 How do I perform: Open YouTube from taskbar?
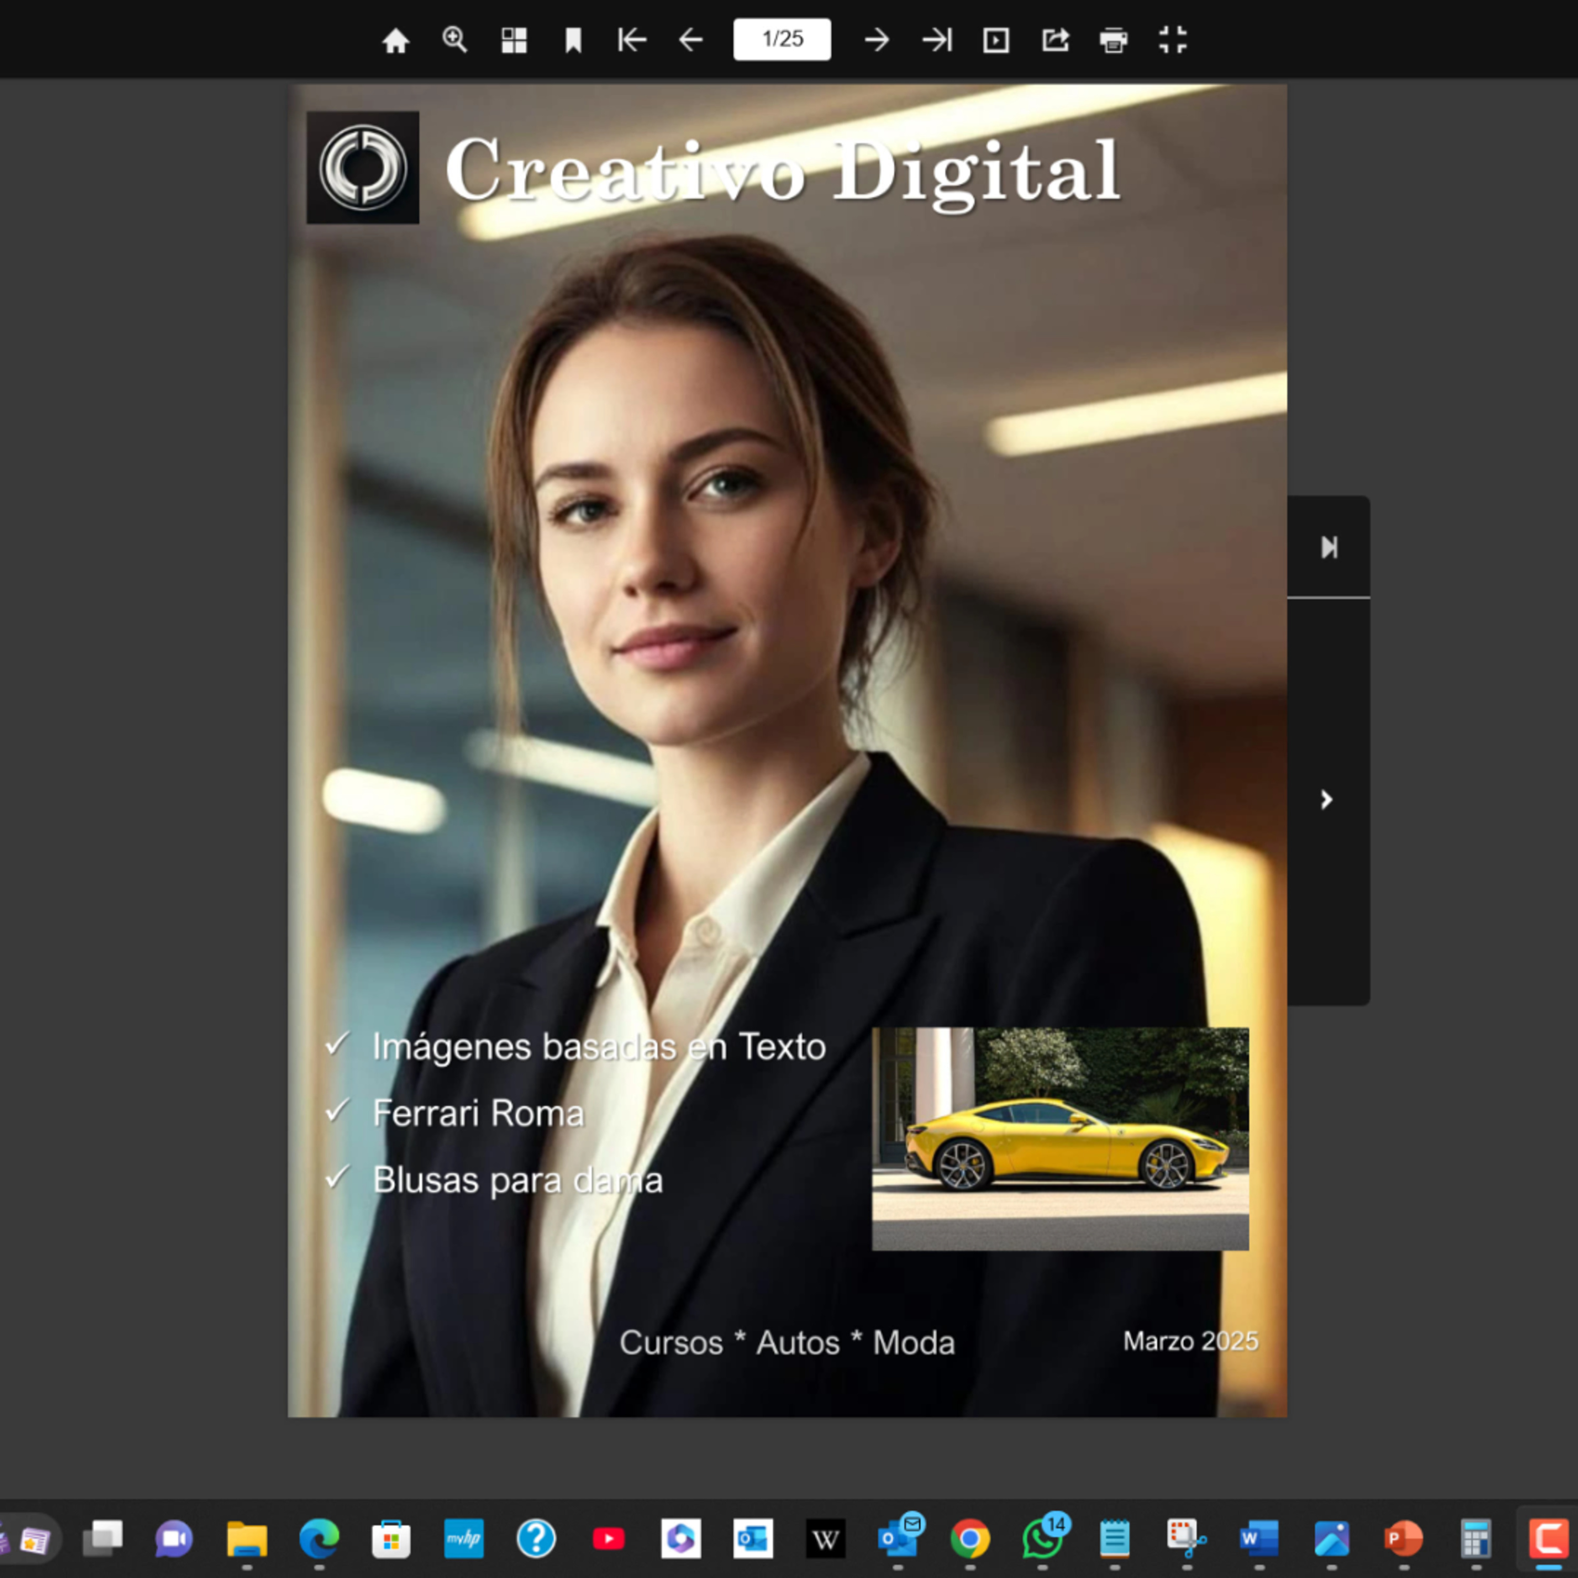(609, 1539)
